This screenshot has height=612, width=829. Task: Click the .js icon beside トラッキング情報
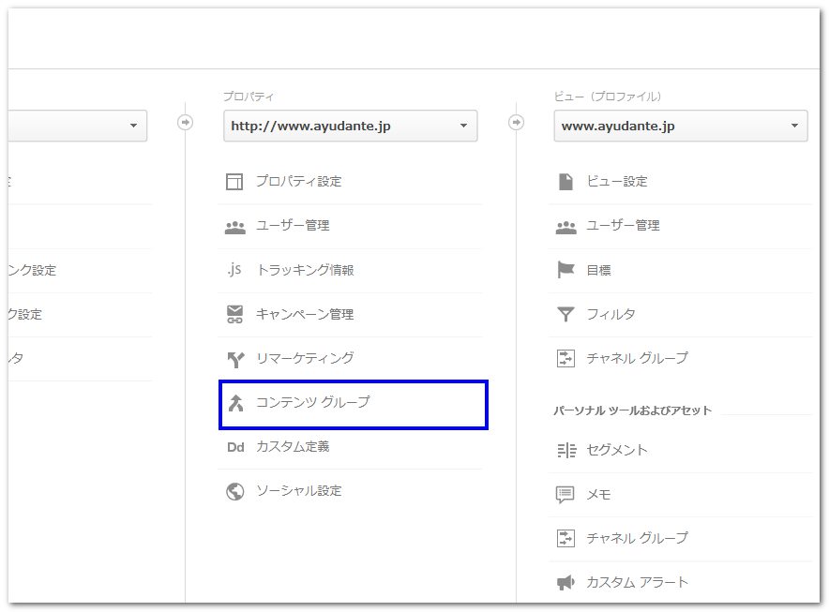(x=234, y=270)
